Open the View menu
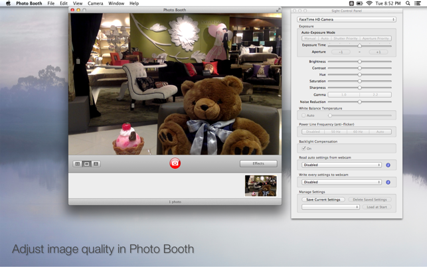The width and height of the screenshot is (427, 267). [x=78, y=3]
